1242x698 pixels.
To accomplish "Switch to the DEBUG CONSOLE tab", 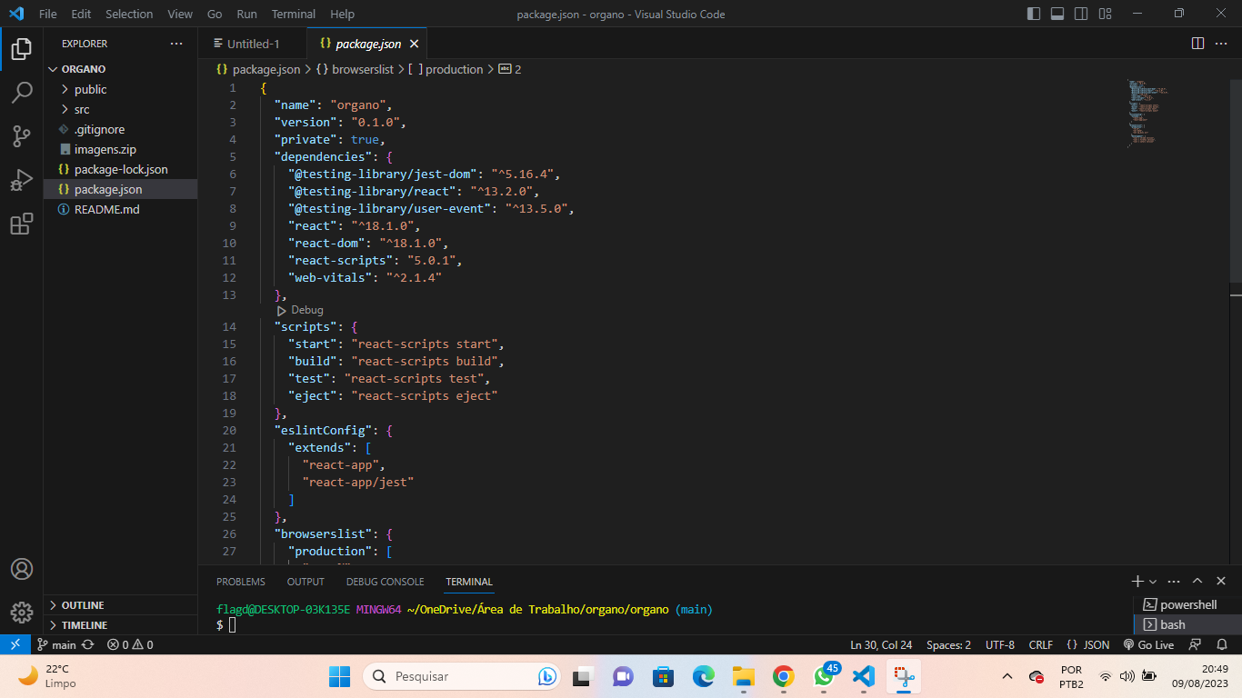I will pos(386,582).
